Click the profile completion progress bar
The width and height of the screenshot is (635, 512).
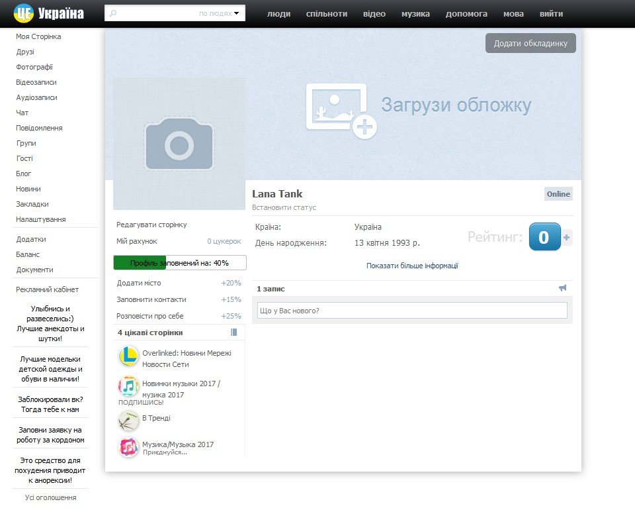(x=180, y=263)
